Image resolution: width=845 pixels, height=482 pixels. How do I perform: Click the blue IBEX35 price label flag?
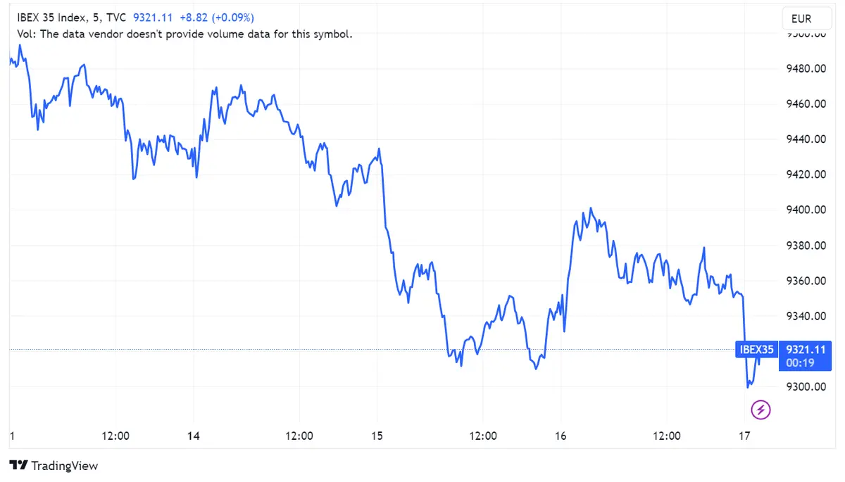(x=756, y=350)
